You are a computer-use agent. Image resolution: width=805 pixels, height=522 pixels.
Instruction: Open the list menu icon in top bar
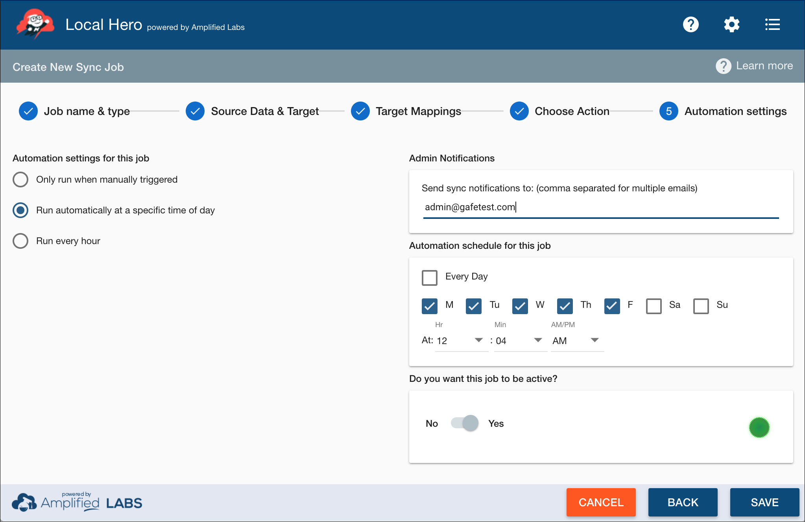click(772, 24)
